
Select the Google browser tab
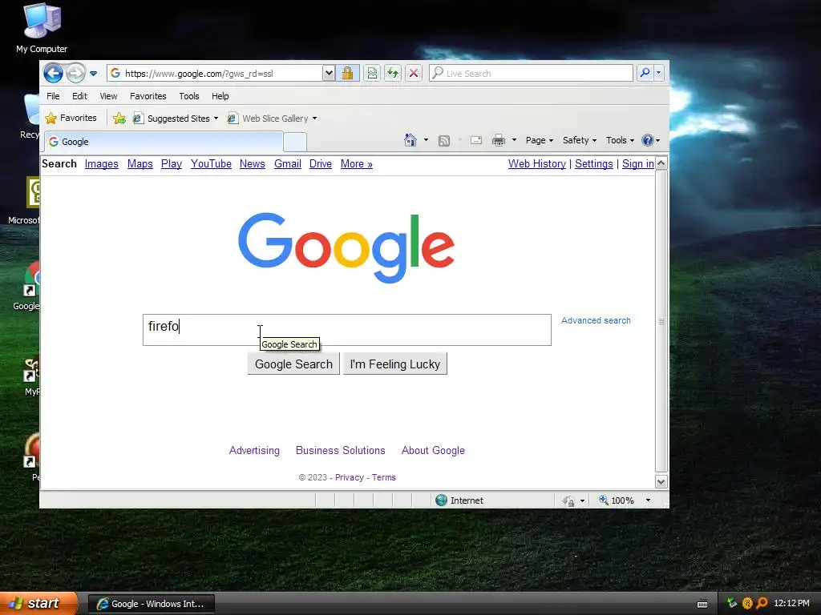(164, 142)
